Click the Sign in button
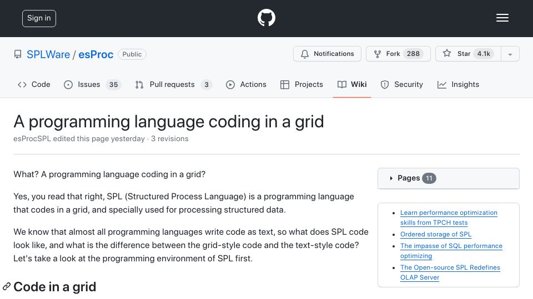 39,18
